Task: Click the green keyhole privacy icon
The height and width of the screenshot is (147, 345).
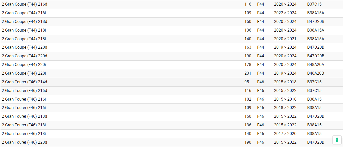Action: [x=337, y=140]
